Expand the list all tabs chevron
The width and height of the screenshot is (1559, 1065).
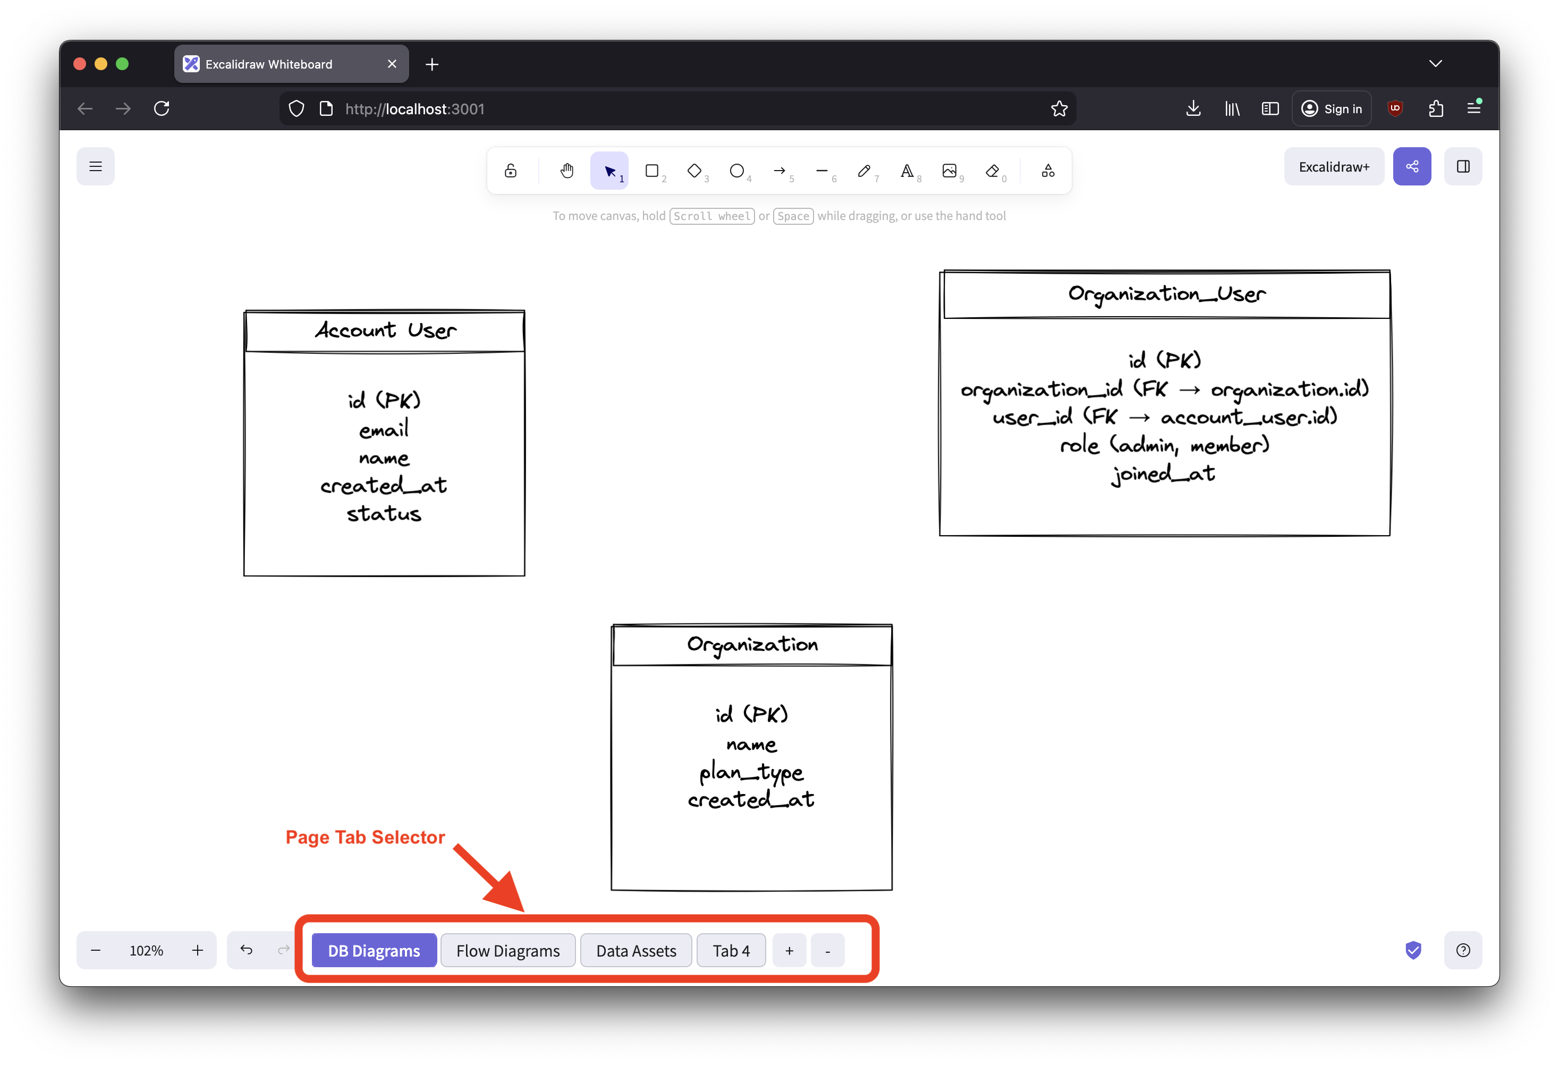(1435, 64)
